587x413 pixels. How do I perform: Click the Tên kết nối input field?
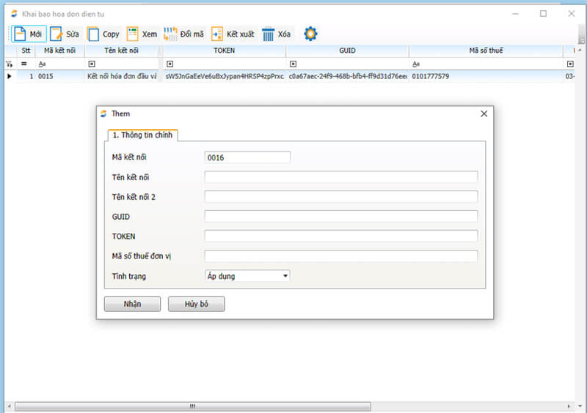click(341, 177)
